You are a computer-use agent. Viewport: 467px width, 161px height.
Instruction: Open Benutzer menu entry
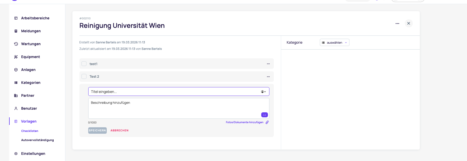point(29,109)
